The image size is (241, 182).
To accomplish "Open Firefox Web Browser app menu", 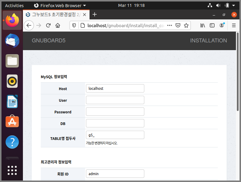I will coord(60,6).
